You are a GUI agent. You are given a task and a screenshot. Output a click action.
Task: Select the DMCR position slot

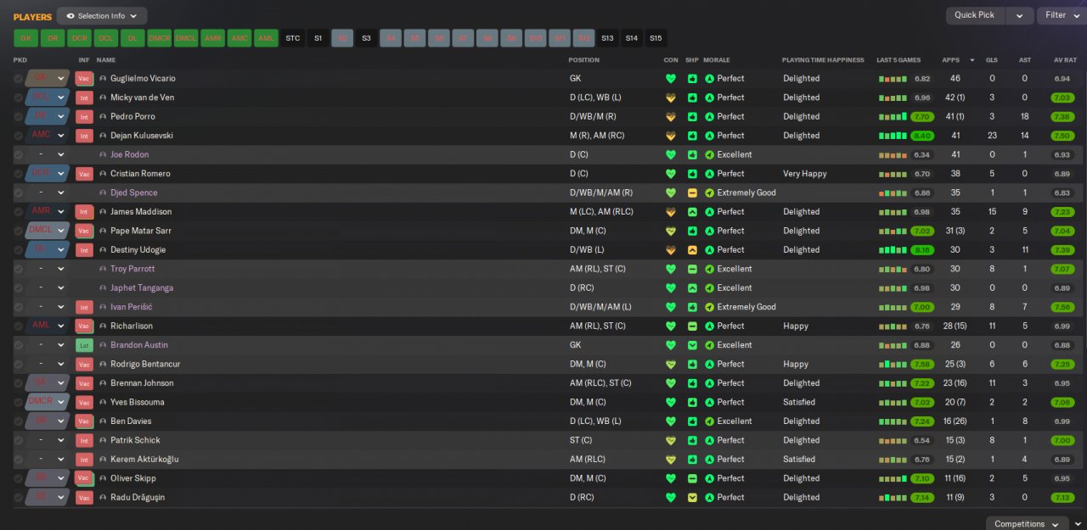(x=160, y=38)
